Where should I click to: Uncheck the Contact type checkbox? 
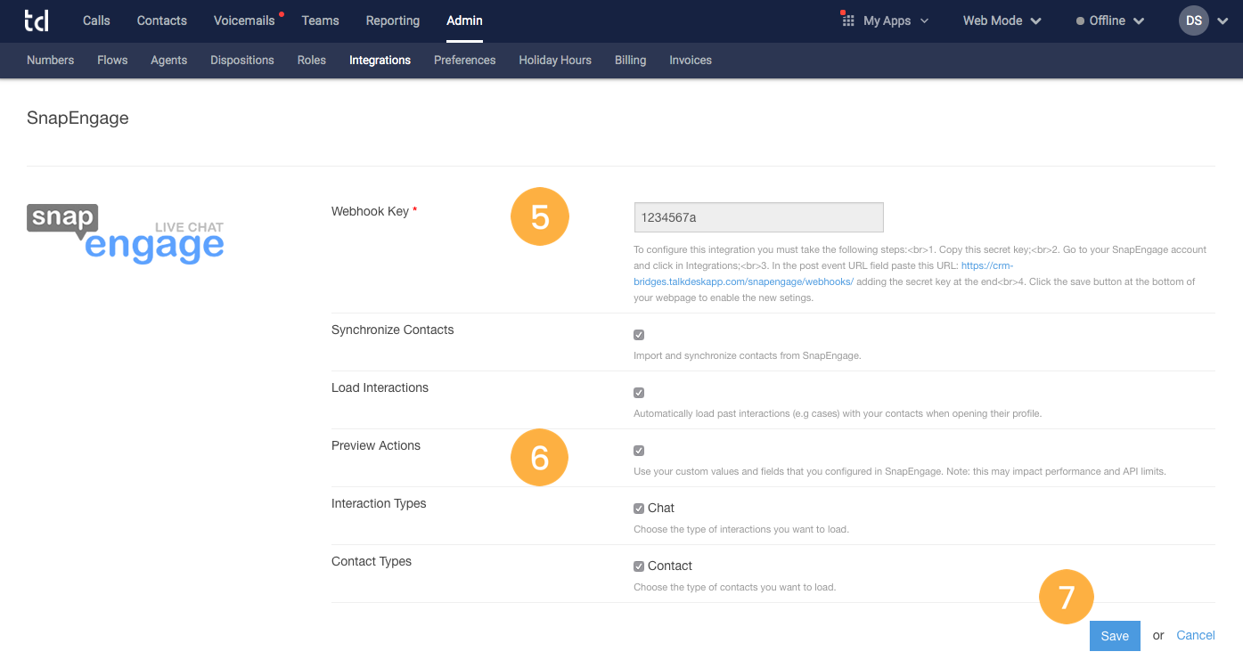coord(639,566)
